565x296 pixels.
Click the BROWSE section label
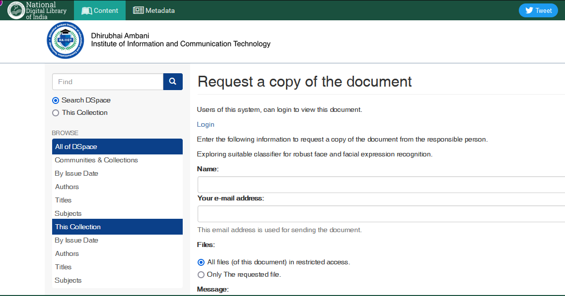coord(65,133)
